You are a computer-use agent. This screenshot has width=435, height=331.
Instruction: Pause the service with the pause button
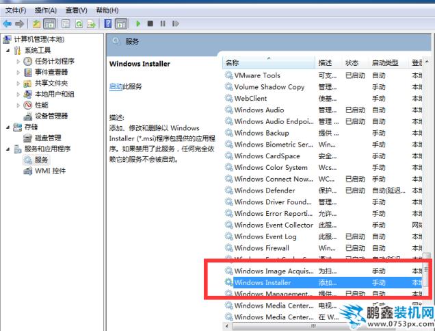(x=163, y=23)
